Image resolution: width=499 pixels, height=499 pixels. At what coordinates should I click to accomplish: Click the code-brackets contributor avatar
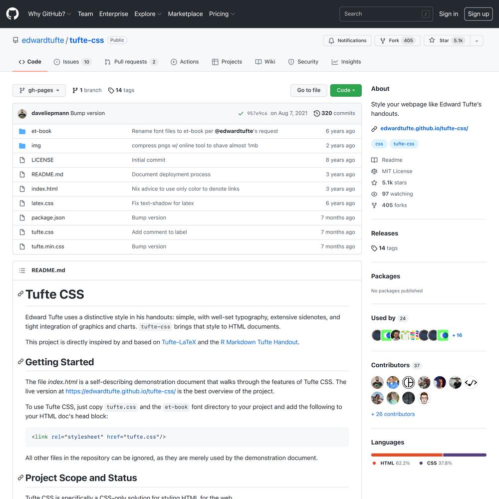(471, 383)
